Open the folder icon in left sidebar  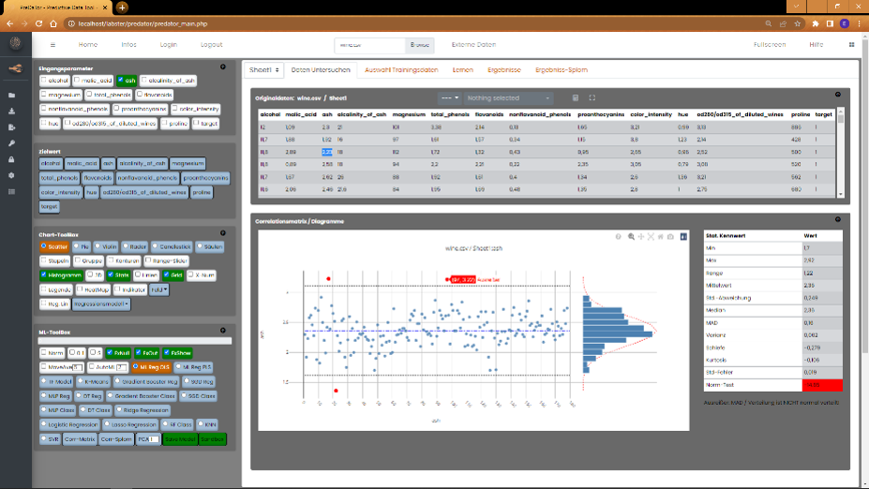coord(11,96)
